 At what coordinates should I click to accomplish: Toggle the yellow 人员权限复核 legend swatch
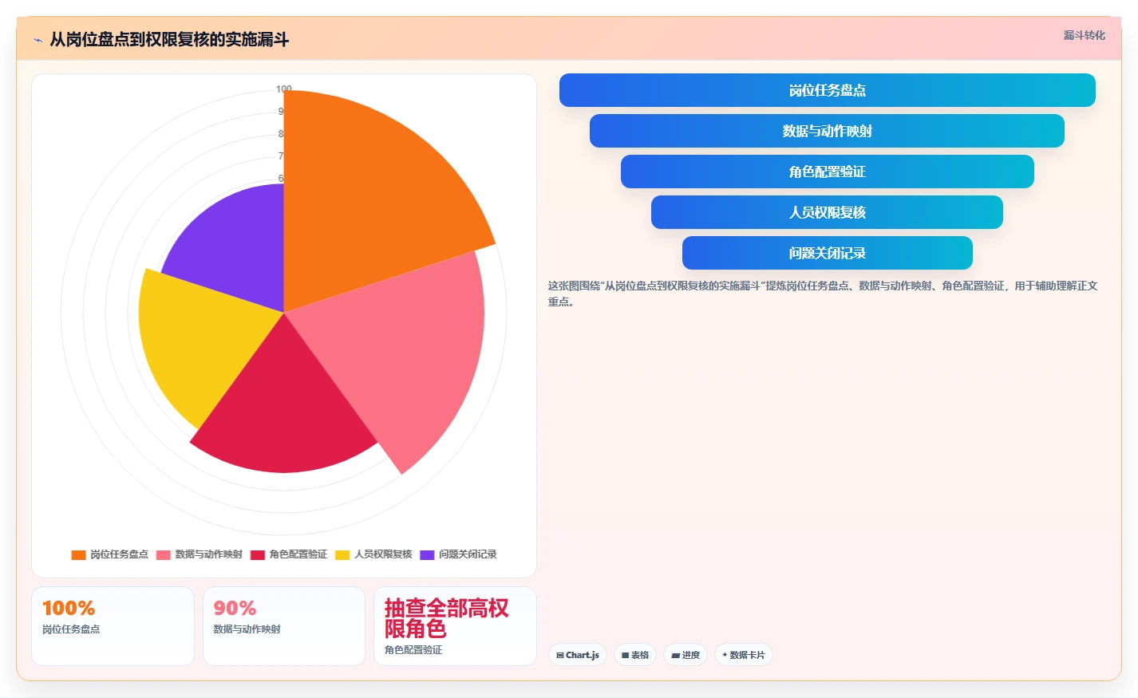pyautogui.click(x=342, y=554)
